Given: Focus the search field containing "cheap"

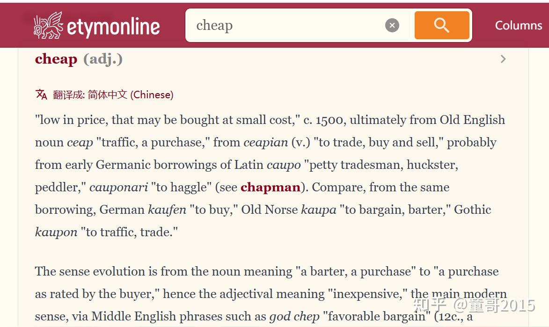Looking at the screenshot, I should [x=285, y=25].
